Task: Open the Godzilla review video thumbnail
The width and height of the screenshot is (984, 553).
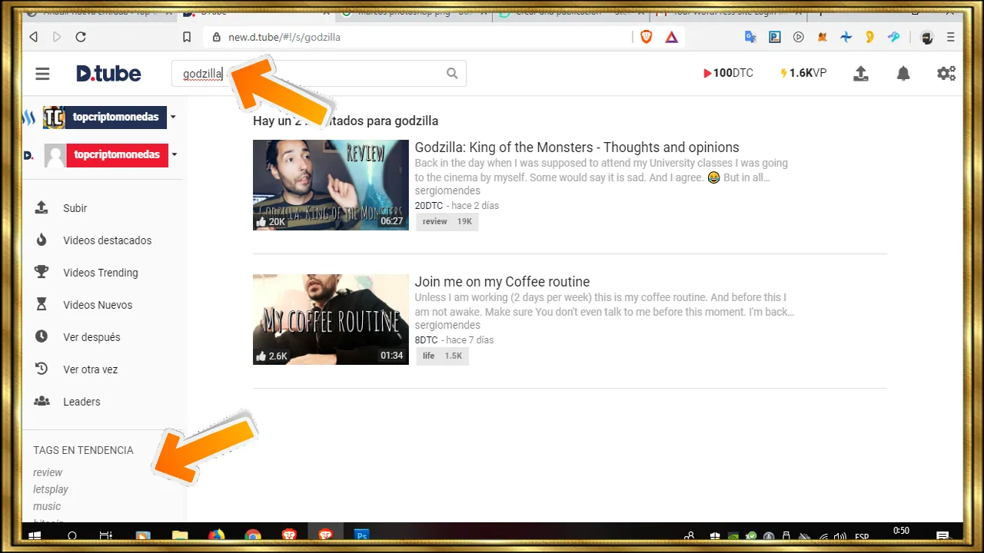Action: 331,185
